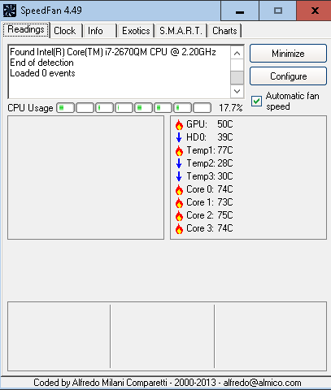Click the flame icon next to Core 1
Image resolution: width=331 pixels, height=390 pixels.
(179, 202)
